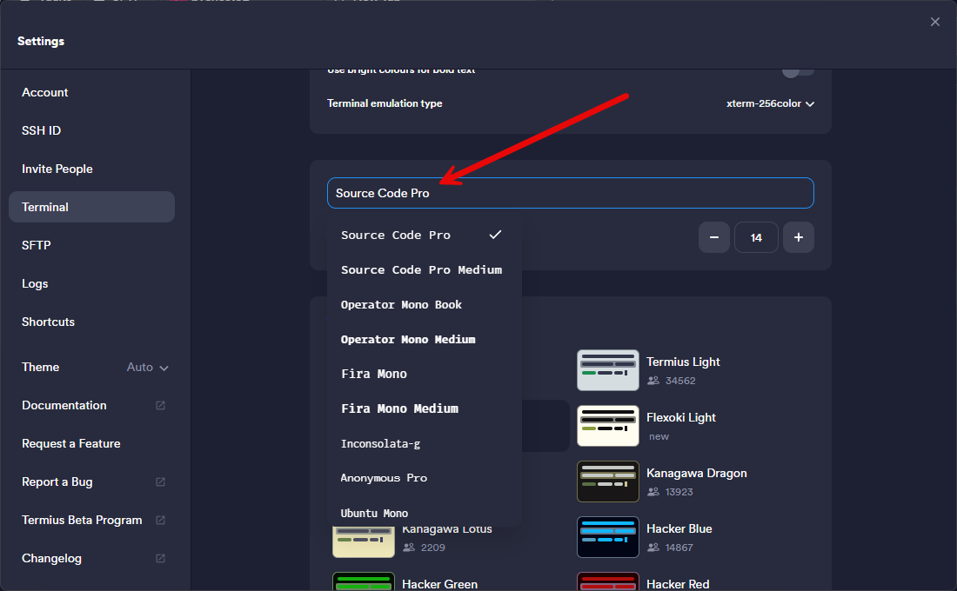
Task: Select the Hacker Blue theme thumbnail
Action: click(607, 537)
